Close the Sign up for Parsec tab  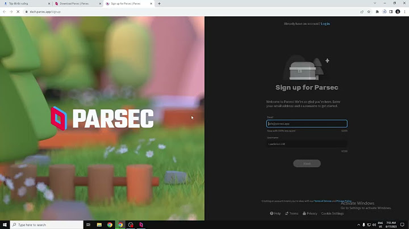click(x=151, y=3)
